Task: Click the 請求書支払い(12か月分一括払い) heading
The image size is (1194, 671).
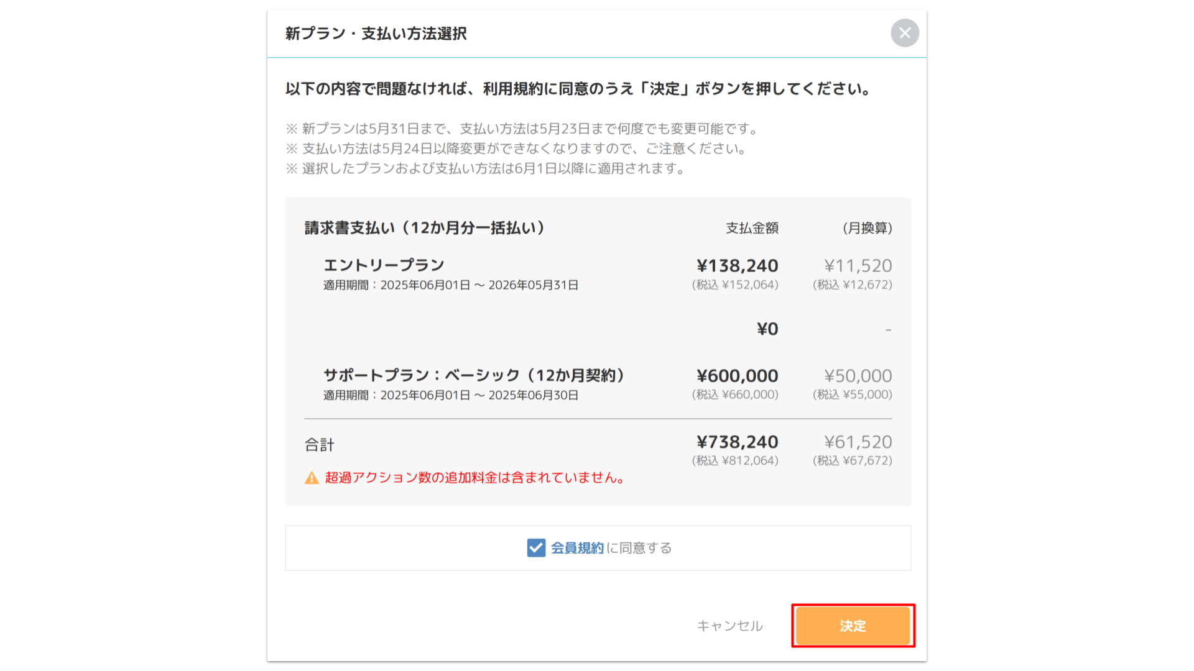Action: coord(425,228)
